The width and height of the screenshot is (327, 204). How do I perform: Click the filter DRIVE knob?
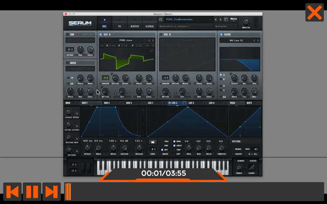coord(234,91)
